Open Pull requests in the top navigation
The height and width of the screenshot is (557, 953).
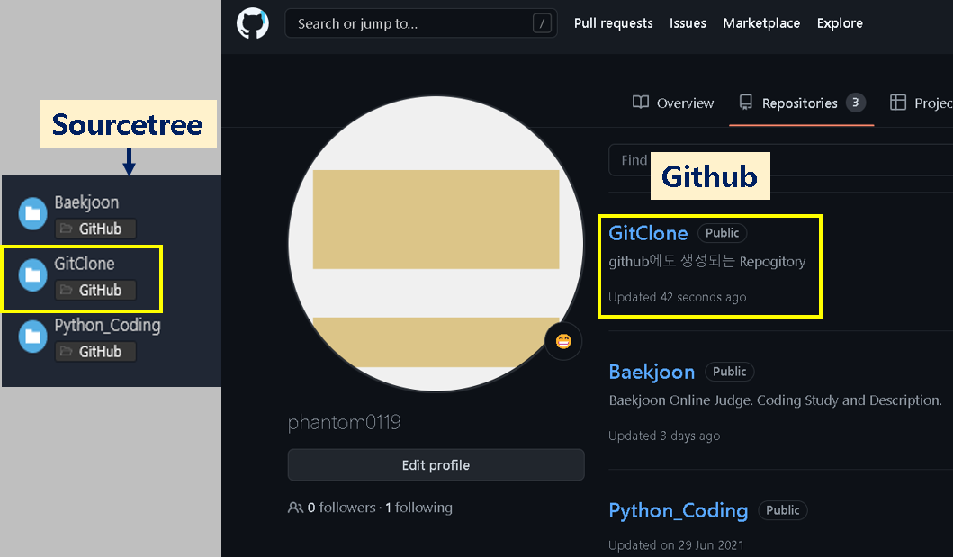tap(613, 23)
